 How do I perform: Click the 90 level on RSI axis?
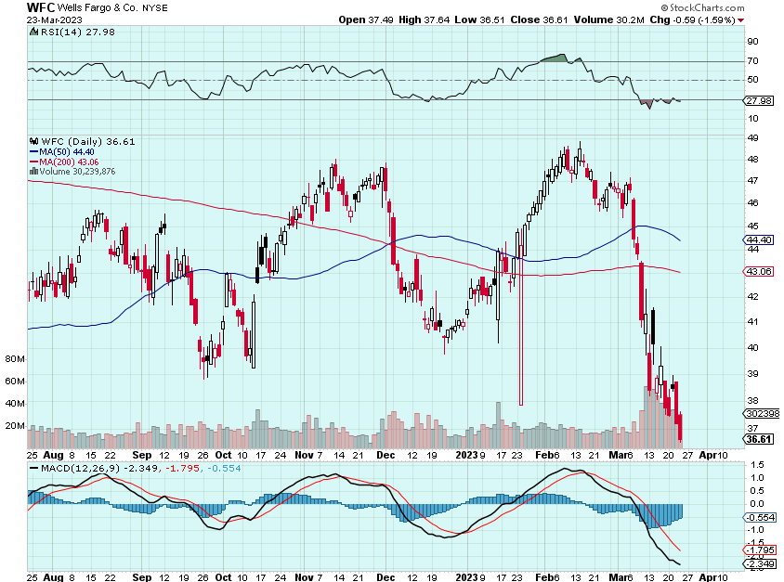pyautogui.click(x=752, y=42)
